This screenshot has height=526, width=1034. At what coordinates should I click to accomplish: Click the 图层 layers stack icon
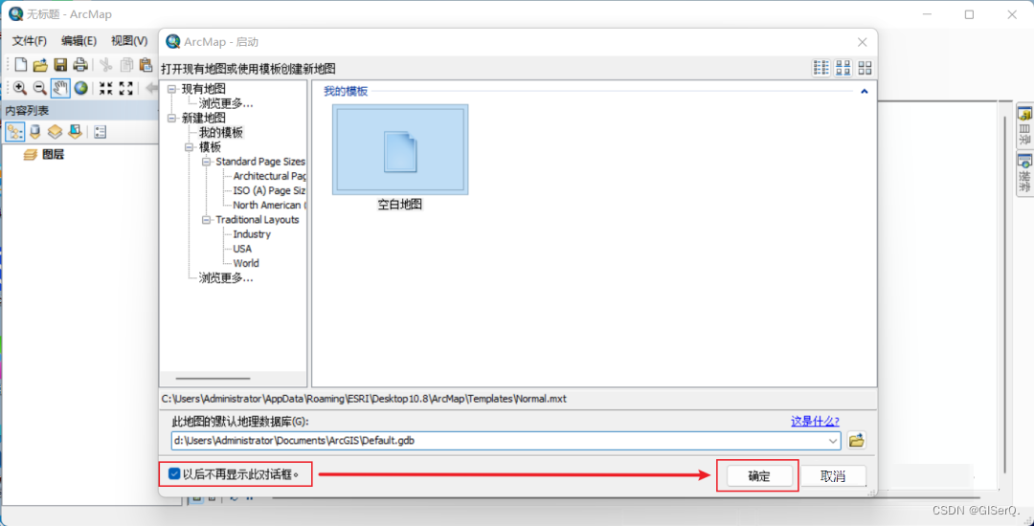point(31,155)
